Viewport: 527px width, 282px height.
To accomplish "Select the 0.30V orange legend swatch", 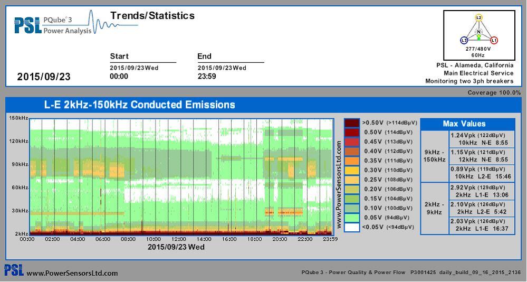I will point(352,170).
